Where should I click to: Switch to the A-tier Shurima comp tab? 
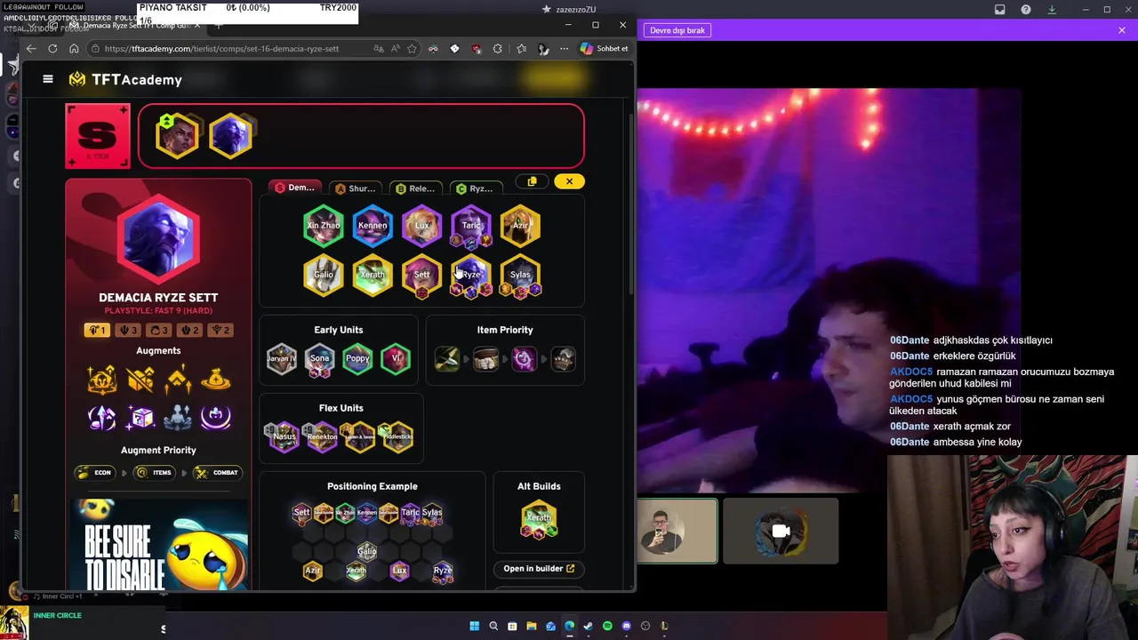click(356, 188)
